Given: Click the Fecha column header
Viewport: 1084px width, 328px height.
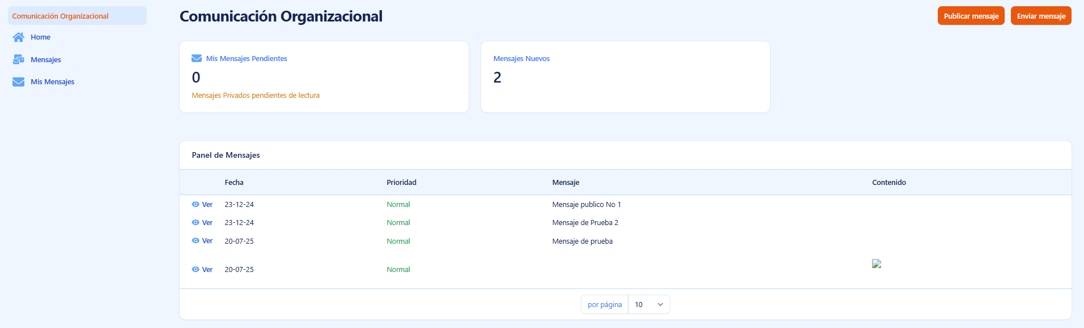Looking at the screenshot, I should (234, 182).
